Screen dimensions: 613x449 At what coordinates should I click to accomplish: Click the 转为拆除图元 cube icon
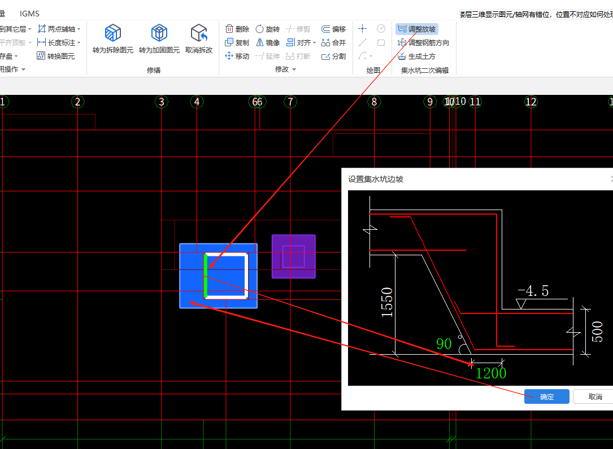[112, 33]
